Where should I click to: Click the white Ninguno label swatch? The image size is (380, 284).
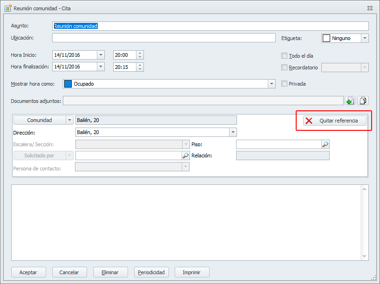[326, 38]
